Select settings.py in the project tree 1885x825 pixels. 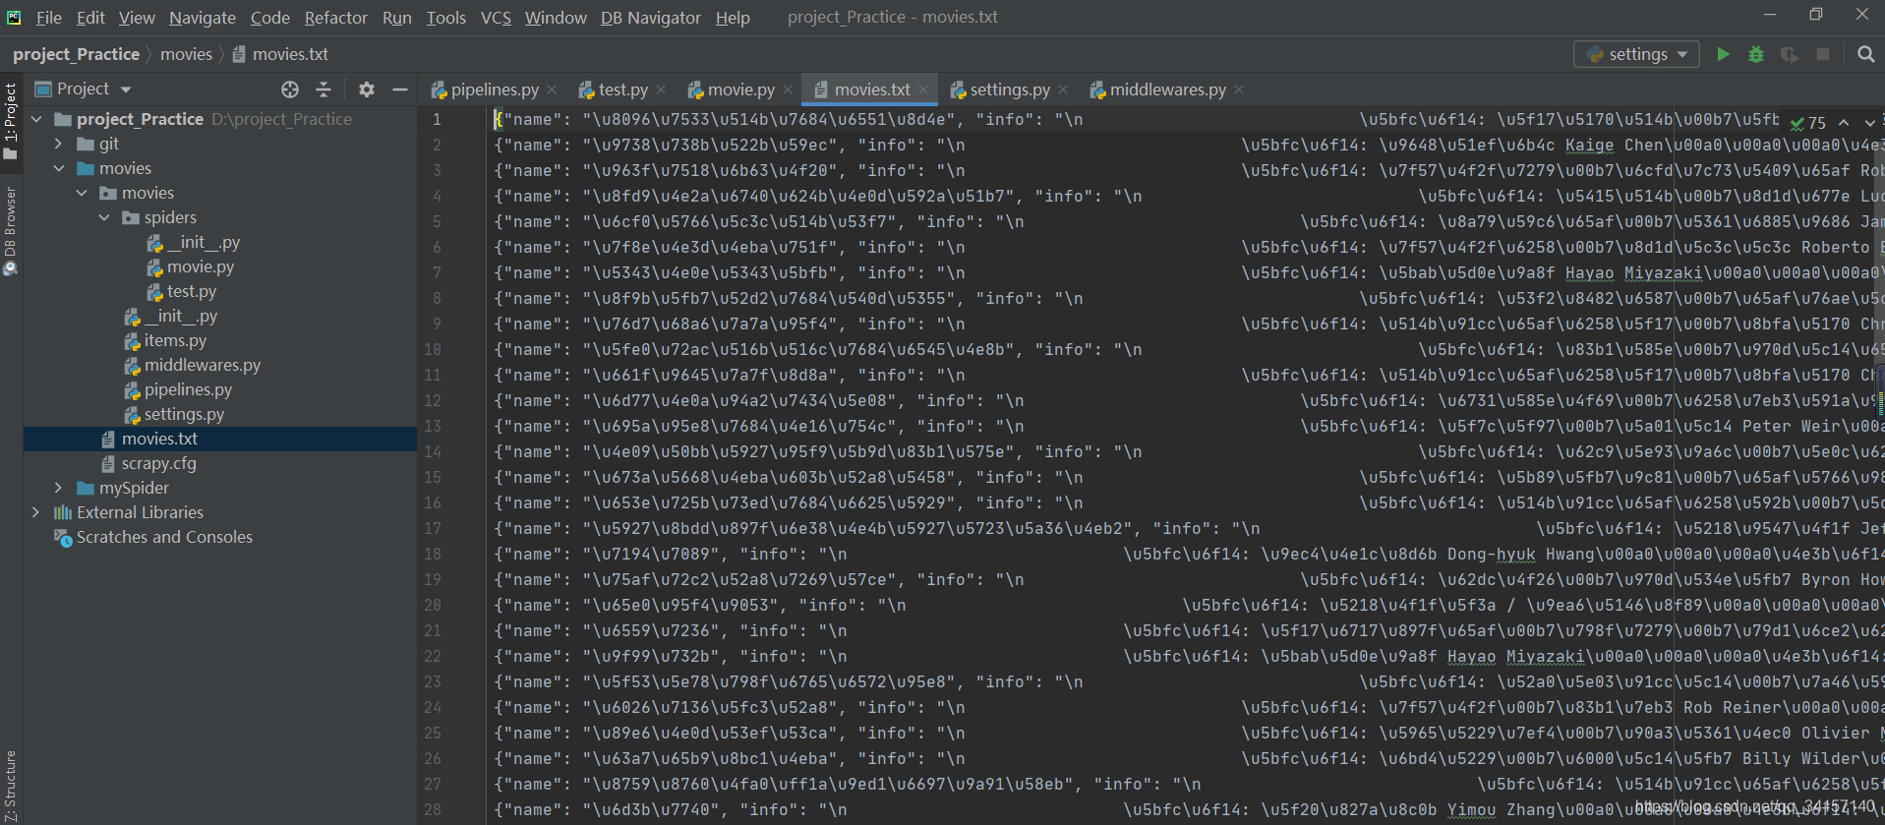click(184, 414)
